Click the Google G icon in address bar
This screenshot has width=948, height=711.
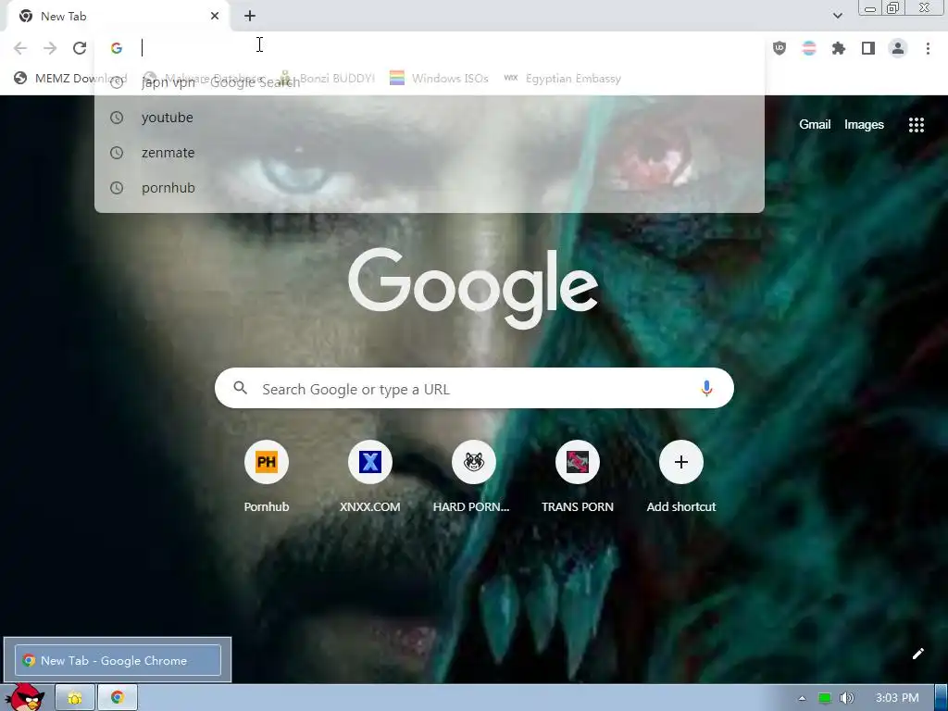(x=117, y=48)
